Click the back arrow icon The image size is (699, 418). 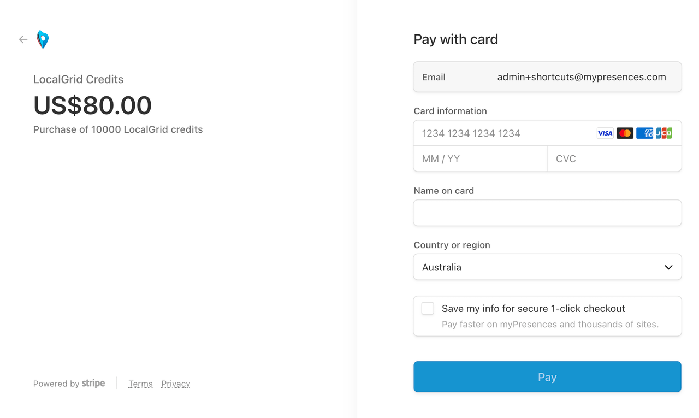(23, 39)
